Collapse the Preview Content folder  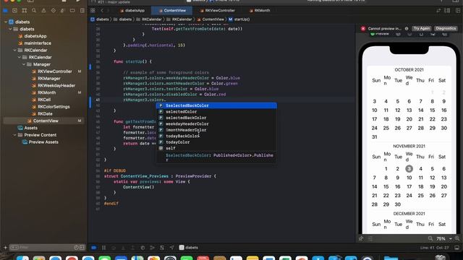pos(14,135)
